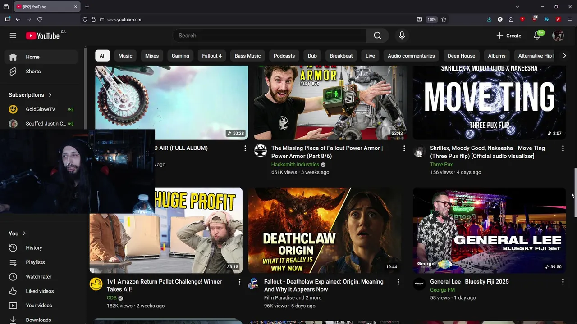Image resolution: width=577 pixels, height=324 pixels.
Task: Visit the Three Pux channel link
Action: pyautogui.click(x=441, y=164)
